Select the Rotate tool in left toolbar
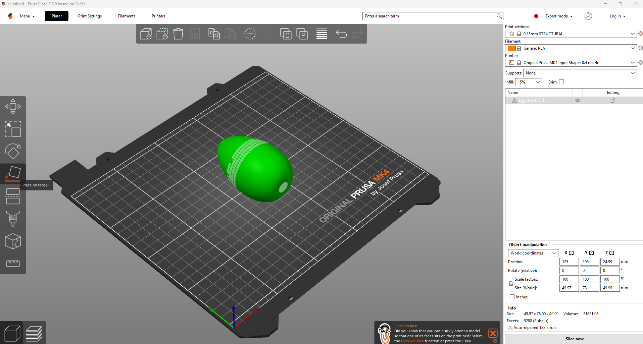Image resolution: width=643 pixels, height=344 pixels. point(13,152)
